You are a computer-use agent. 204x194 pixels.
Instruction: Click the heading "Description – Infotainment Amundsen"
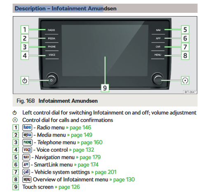point(66,8)
